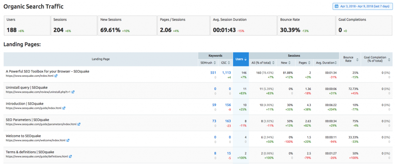The width and height of the screenshot is (395, 164).
Task: Open external link icon for welcome/index.html
Action: (x=68, y=140)
